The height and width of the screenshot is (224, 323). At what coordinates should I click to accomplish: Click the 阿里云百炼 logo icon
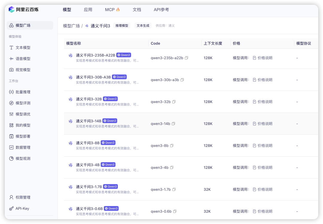click(x=11, y=10)
